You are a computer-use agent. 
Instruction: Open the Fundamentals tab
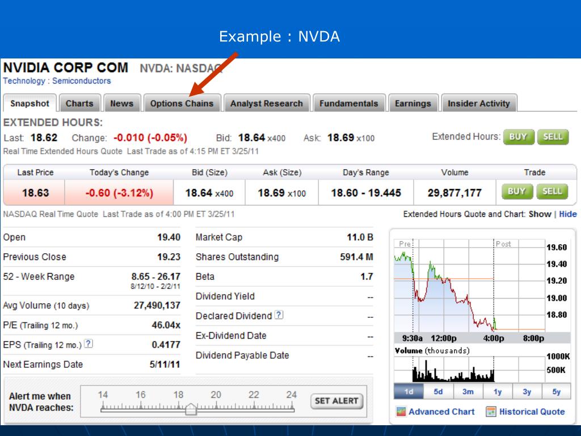coord(349,103)
